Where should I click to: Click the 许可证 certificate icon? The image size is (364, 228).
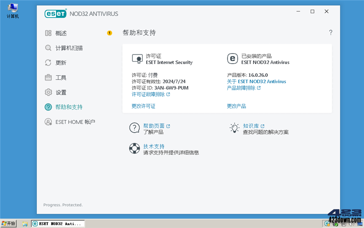click(137, 59)
